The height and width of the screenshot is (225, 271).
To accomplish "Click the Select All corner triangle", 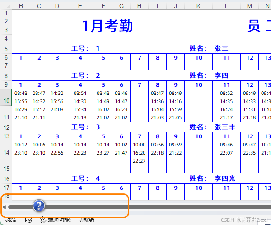I will pos(8,6).
